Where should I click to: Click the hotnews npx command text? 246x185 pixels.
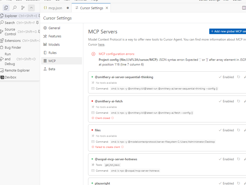click(135, 171)
